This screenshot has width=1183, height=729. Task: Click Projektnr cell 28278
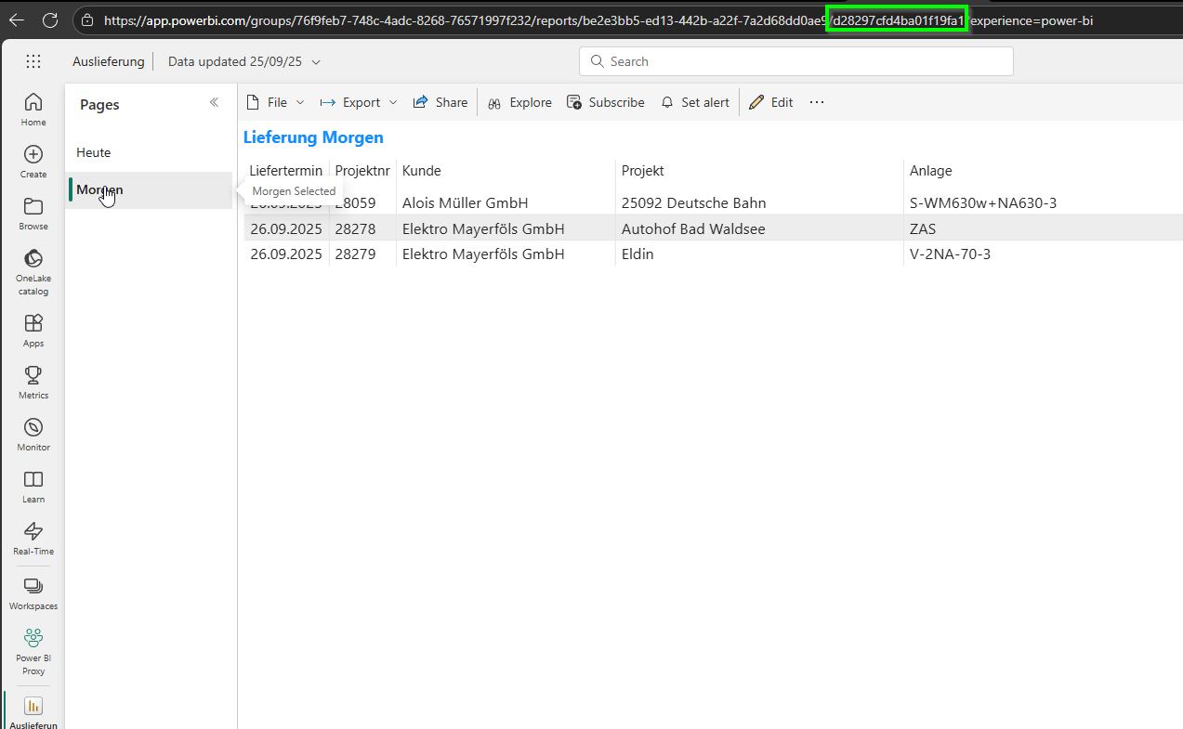[356, 228]
